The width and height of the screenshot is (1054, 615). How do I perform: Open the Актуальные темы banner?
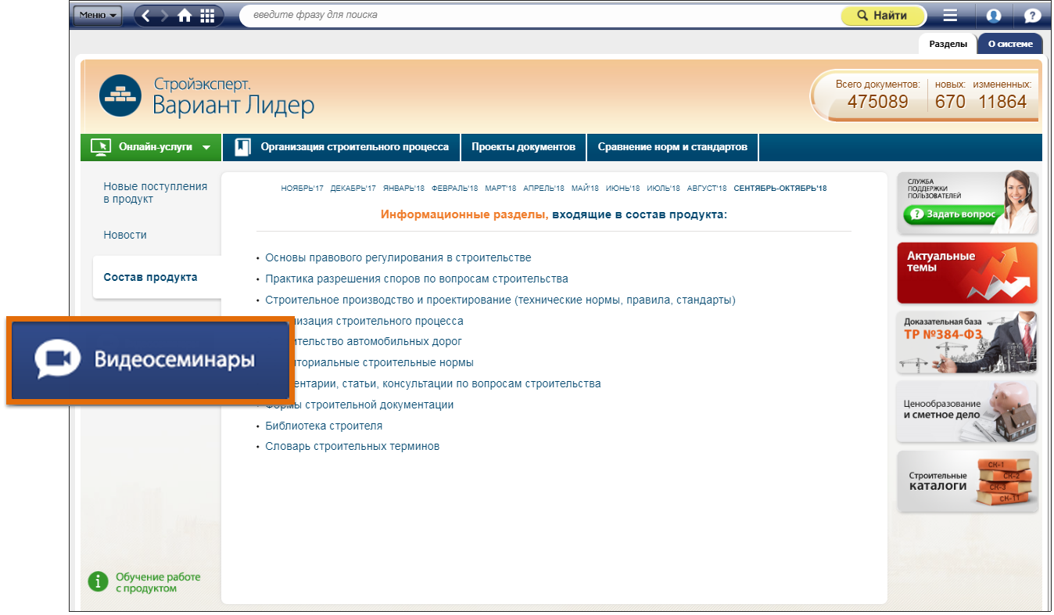click(x=967, y=272)
